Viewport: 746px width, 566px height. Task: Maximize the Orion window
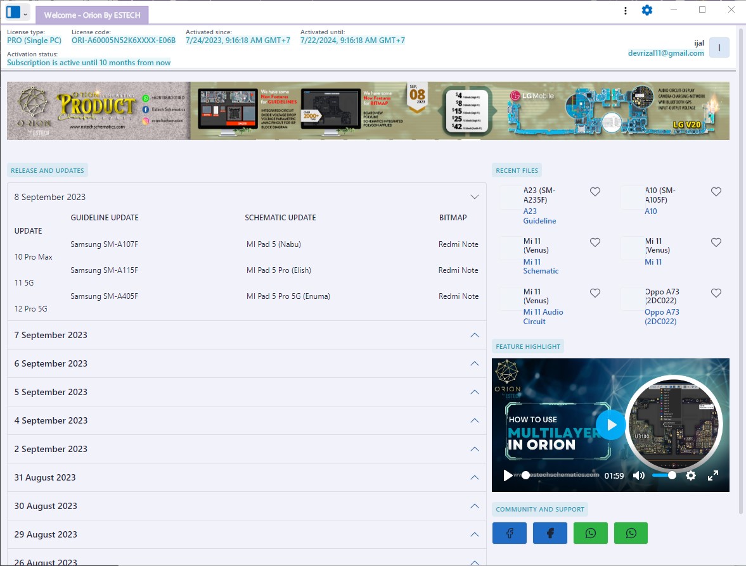(702, 9)
